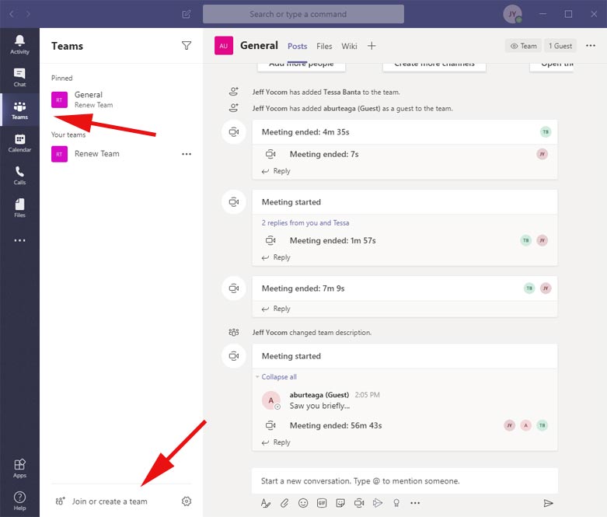Click the filter teams funnel icon

[187, 46]
